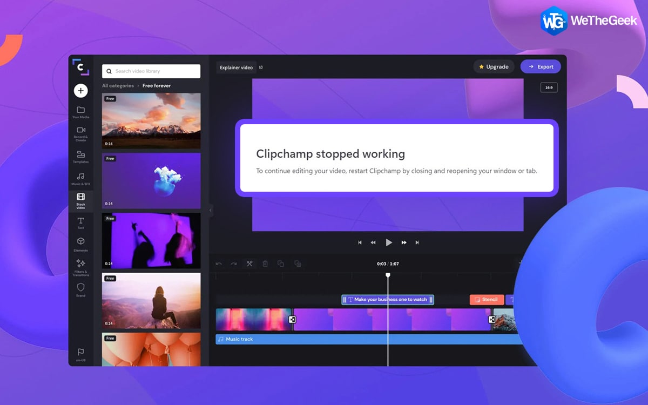Click the trash delete icon
The image size is (648, 405).
265,264
